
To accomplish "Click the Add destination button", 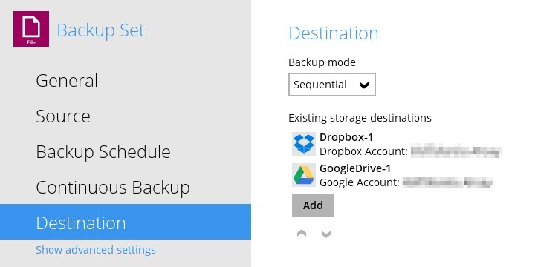I will [314, 205].
